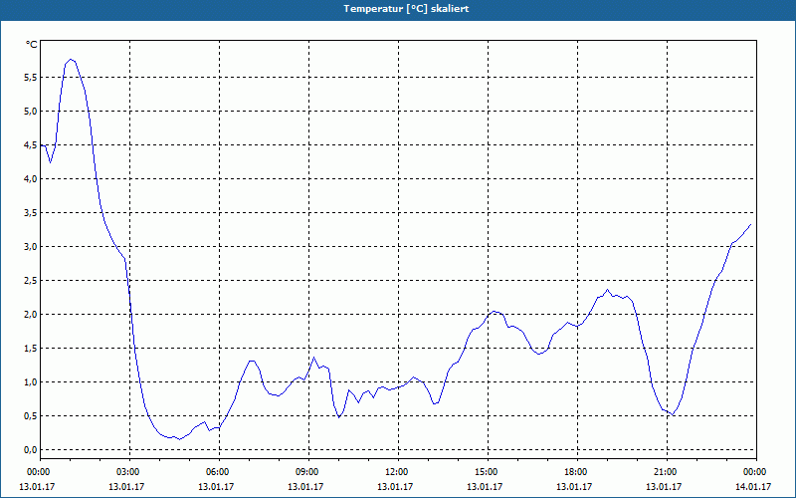Image resolution: width=796 pixels, height=498 pixels.
Task: Select the 5,5 y-axis value label
Action: [x=30, y=78]
